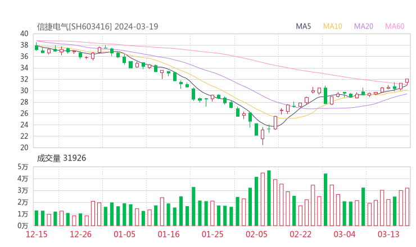Image resolution: width=416 pixels, height=247 pixels.
Task: Click the MA5 legend label
Action: tap(303, 26)
